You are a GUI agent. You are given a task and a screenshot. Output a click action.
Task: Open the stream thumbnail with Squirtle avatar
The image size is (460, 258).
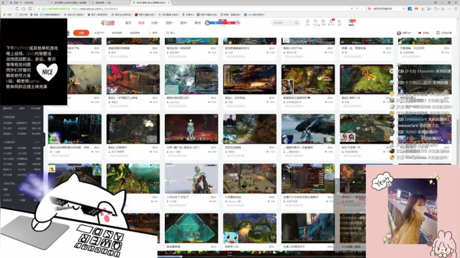[x=250, y=228]
